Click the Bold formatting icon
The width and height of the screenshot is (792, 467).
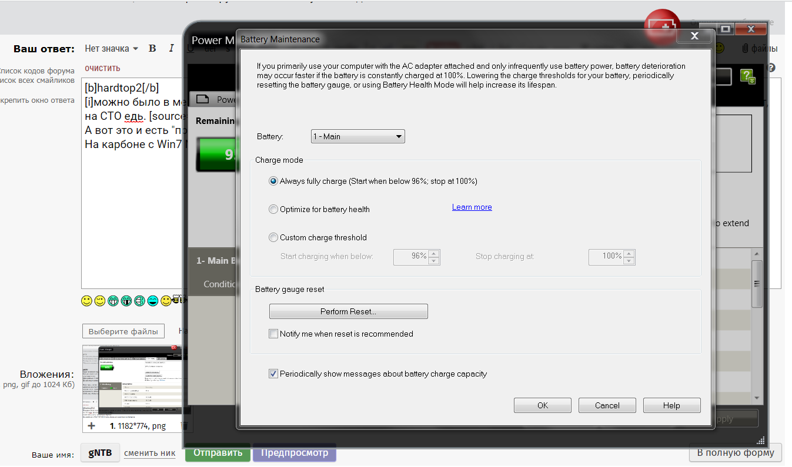click(x=152, y=49)
